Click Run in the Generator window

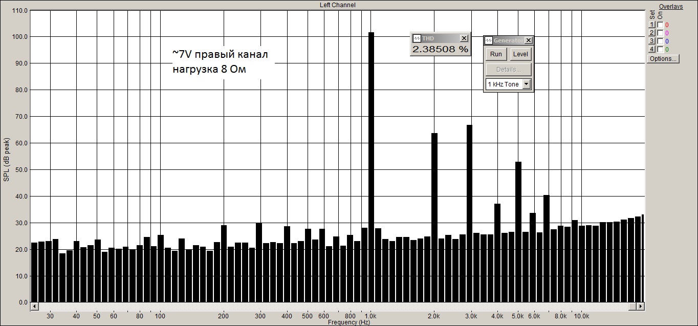[x=496, y=54]
